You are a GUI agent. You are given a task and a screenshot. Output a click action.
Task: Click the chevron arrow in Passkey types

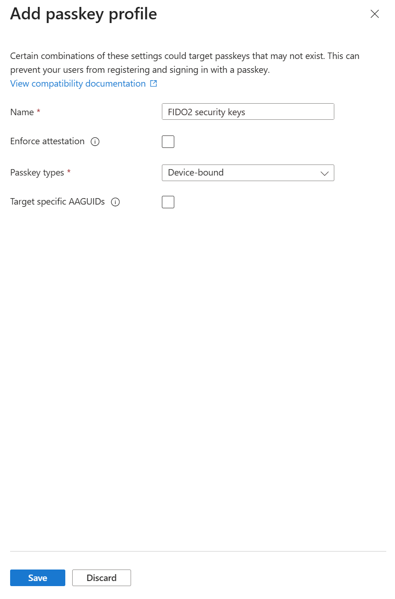324,173
